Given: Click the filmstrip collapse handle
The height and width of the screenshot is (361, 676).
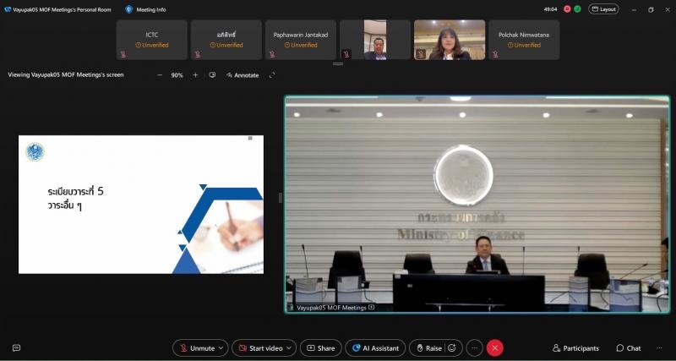Looking at the screenshot, I should [x=338, y=64].
